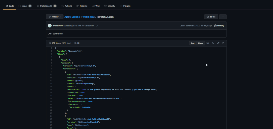Open the Wiki tab
Screen dimensions: 273x129
click(x=96, y=6)
